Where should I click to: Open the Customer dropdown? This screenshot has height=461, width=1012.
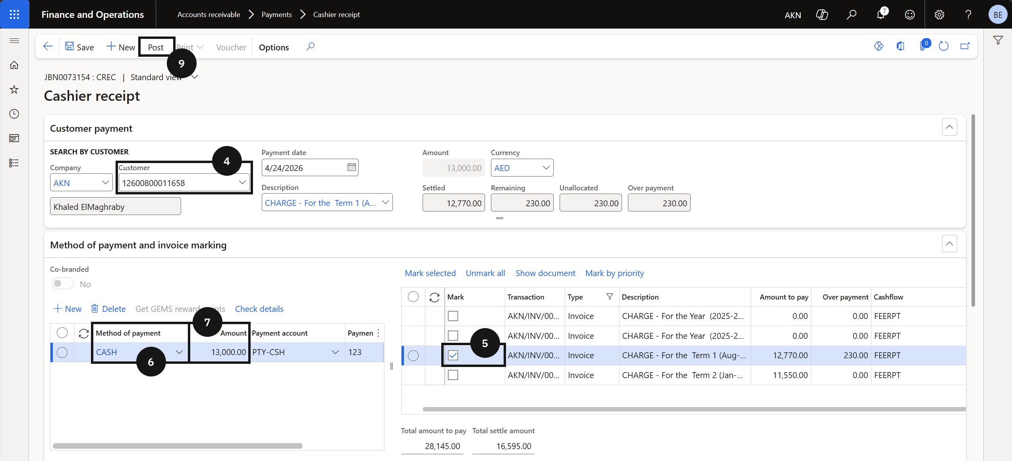tap(242, 182)
